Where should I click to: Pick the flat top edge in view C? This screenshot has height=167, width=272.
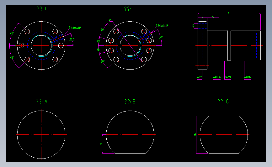[x=224, y=116]
